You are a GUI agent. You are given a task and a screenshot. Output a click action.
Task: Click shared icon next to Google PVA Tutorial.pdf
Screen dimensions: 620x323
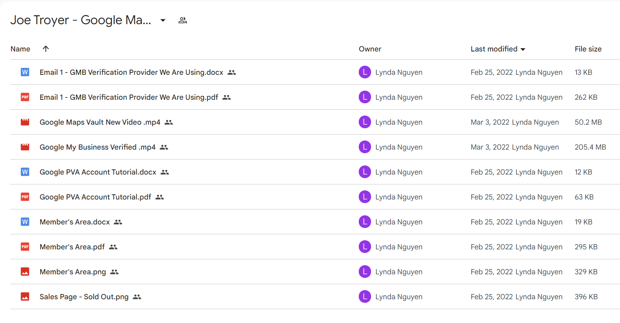pyautogui.click(x=159, y=197)
